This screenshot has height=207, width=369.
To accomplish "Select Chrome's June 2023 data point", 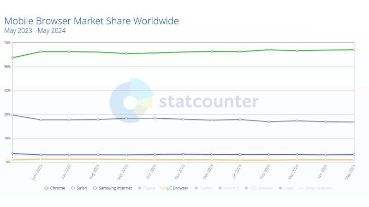I will [41, 52].
